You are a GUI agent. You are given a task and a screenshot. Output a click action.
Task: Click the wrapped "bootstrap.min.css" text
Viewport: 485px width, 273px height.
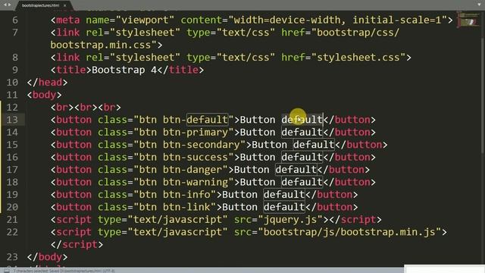pyautogui.click(x=101, y=45)
